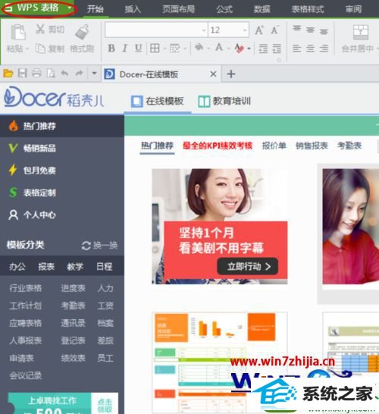Viewport: 379px width, 414px height.
Task: Click the save floppy disk icon
Action: (23, 73)
